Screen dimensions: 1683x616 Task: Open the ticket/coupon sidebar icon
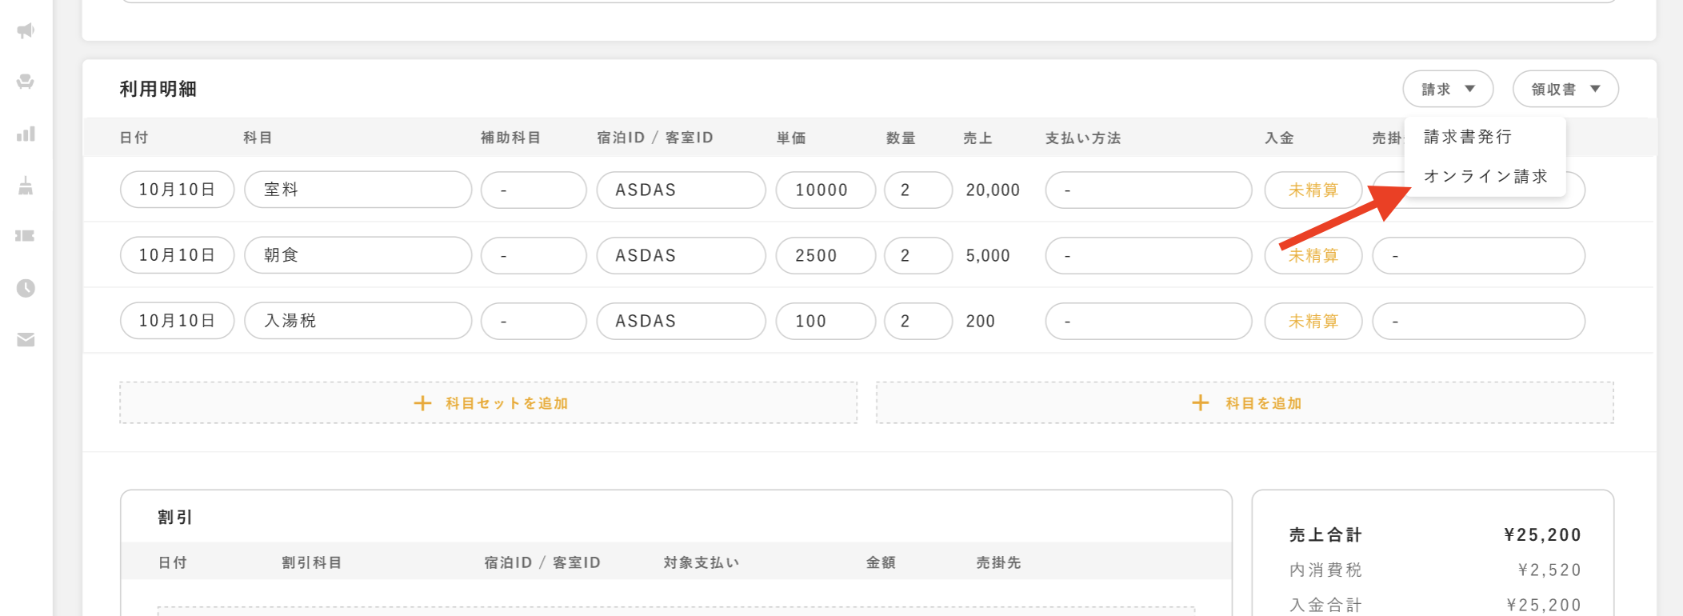pos(26,236)
